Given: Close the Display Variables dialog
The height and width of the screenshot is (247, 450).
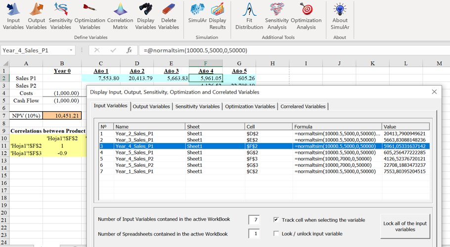Looking at the screenshot, I should click(434, 92).
